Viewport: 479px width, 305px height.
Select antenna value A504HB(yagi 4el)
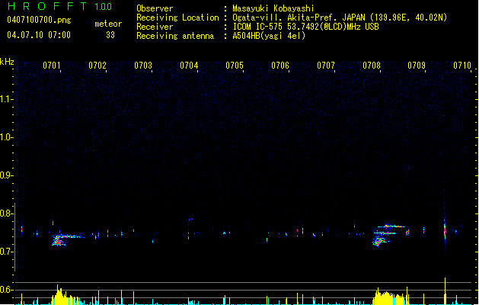(269, 36)
